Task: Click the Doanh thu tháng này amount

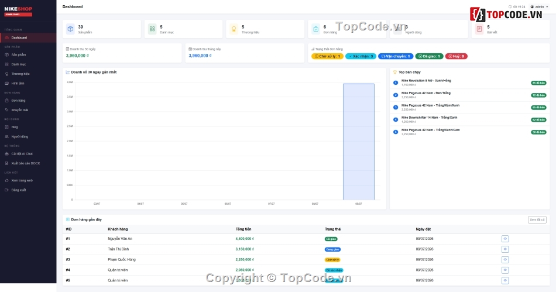Action: 200,56
